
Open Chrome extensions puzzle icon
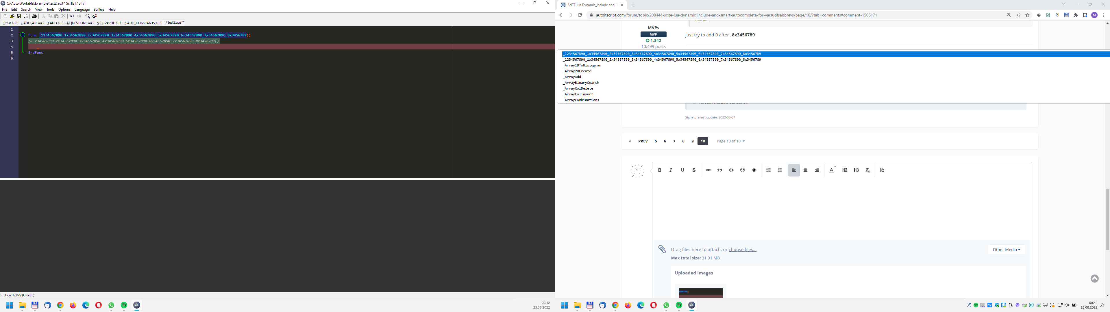click(1076, 15)
